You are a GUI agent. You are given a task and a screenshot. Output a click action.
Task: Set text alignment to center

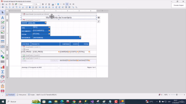pyautogui.click(x=67, y=4)
